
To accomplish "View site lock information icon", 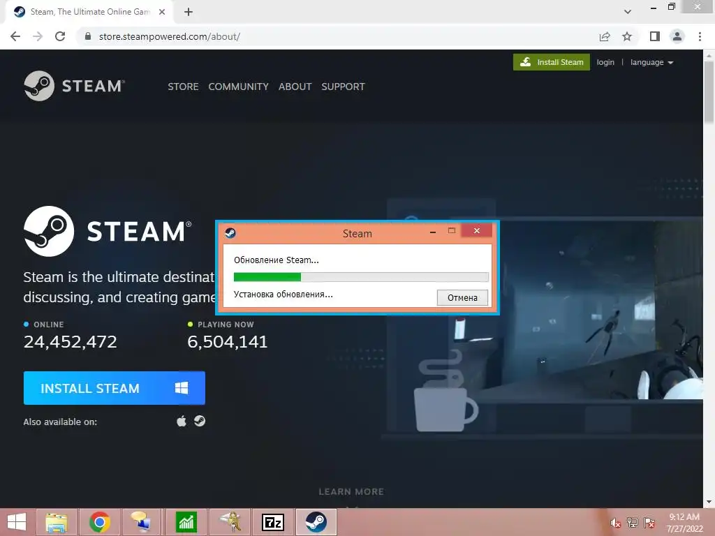I will (x=88, y=36).
